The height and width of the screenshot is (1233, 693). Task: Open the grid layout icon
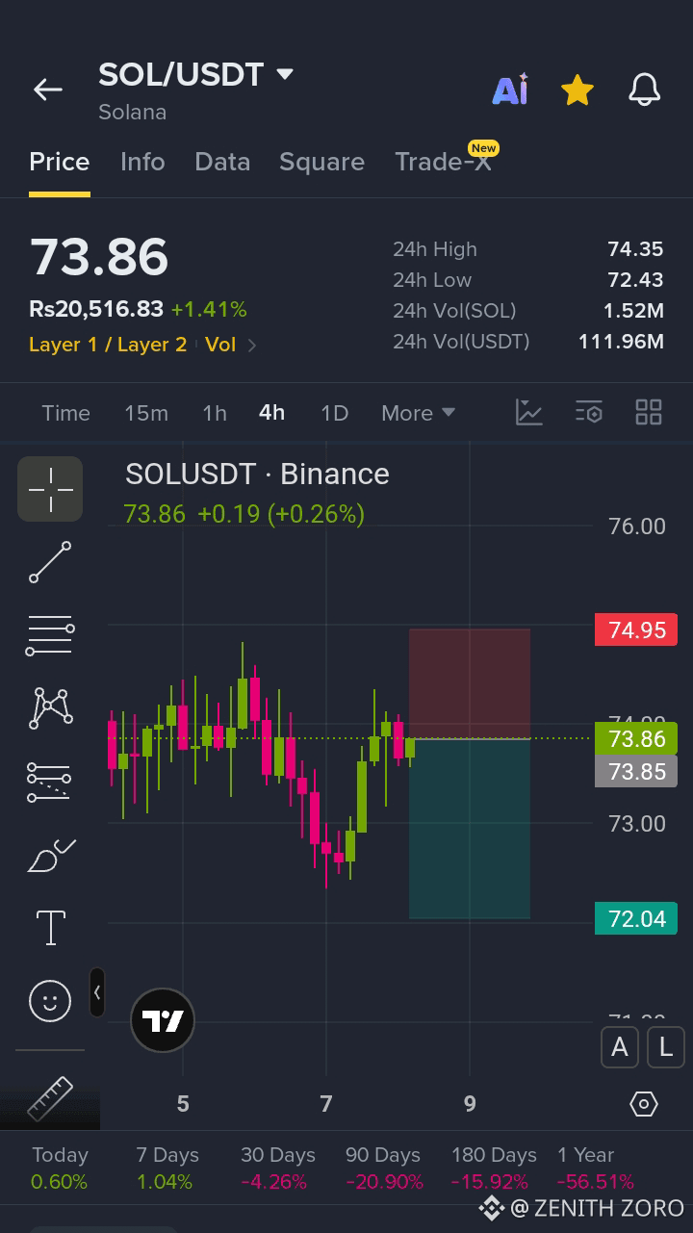point(649,412)
